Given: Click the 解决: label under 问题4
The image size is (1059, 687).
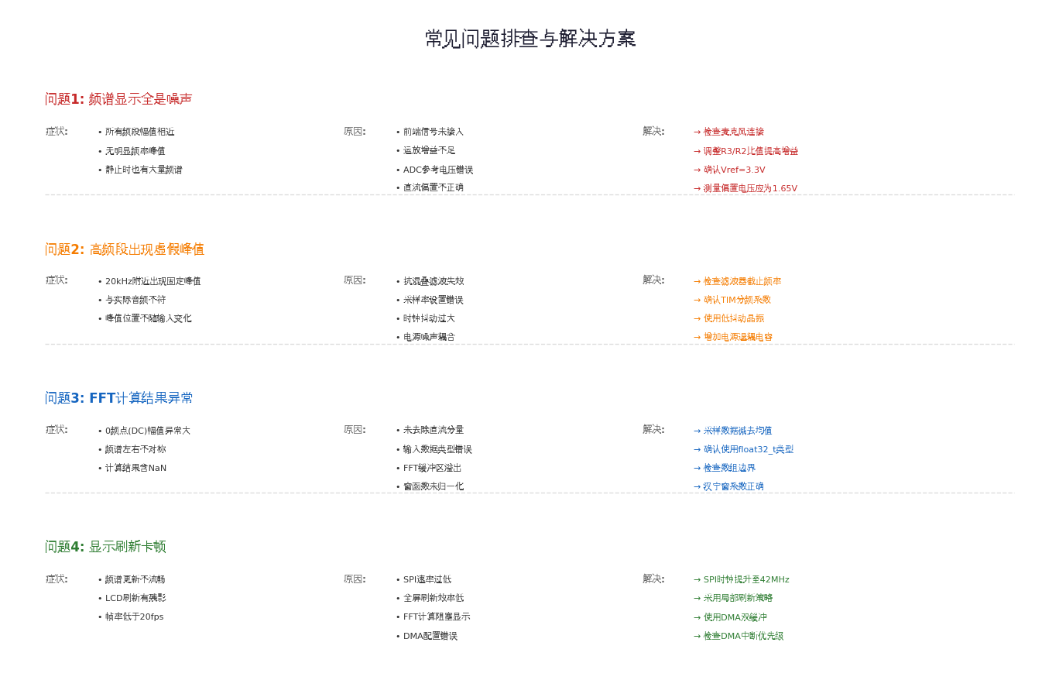Looking at the screenshot, I should (653, 579).
